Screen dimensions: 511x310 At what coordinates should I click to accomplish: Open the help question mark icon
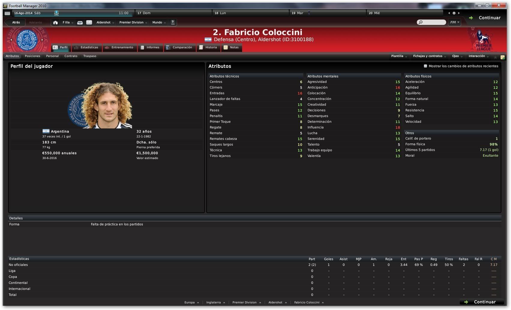tap(173, 22)
